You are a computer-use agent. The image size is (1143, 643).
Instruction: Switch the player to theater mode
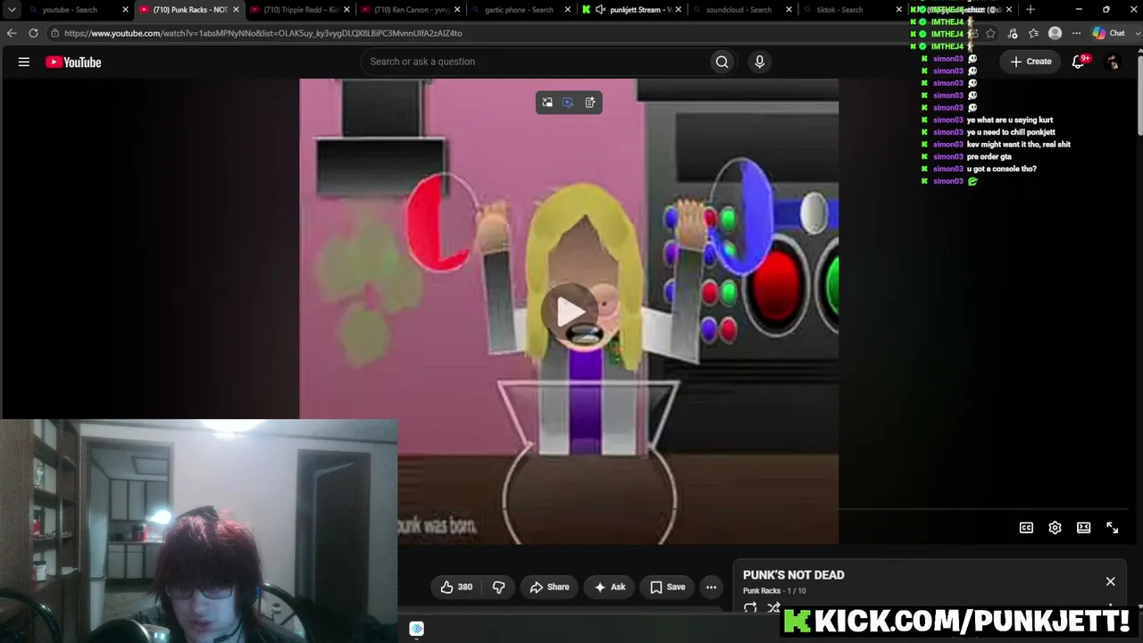[1083, 528]
